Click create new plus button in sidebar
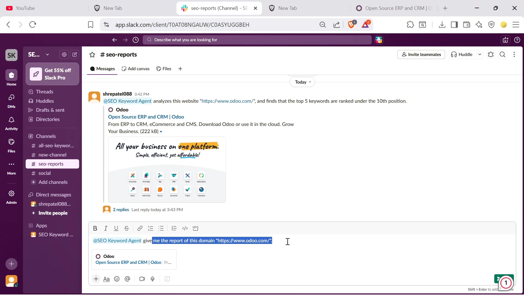The height and width of the screenshot is (295, 524). coord(11,264)
